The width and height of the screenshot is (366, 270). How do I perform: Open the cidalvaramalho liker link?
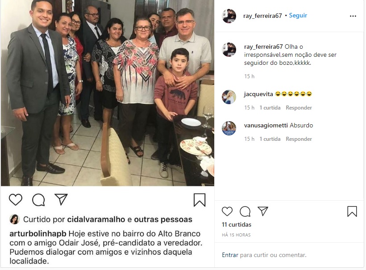pos(96,219)
